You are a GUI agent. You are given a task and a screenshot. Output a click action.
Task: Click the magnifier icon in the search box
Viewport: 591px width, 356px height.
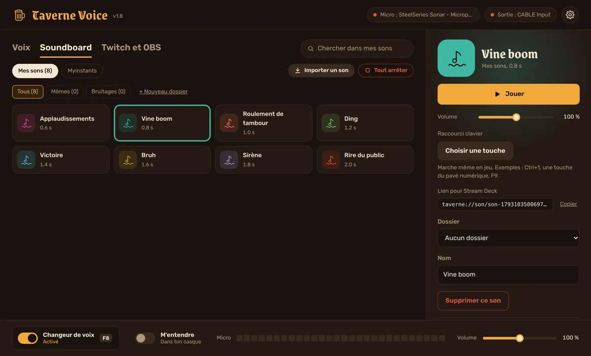coord(311,49)
